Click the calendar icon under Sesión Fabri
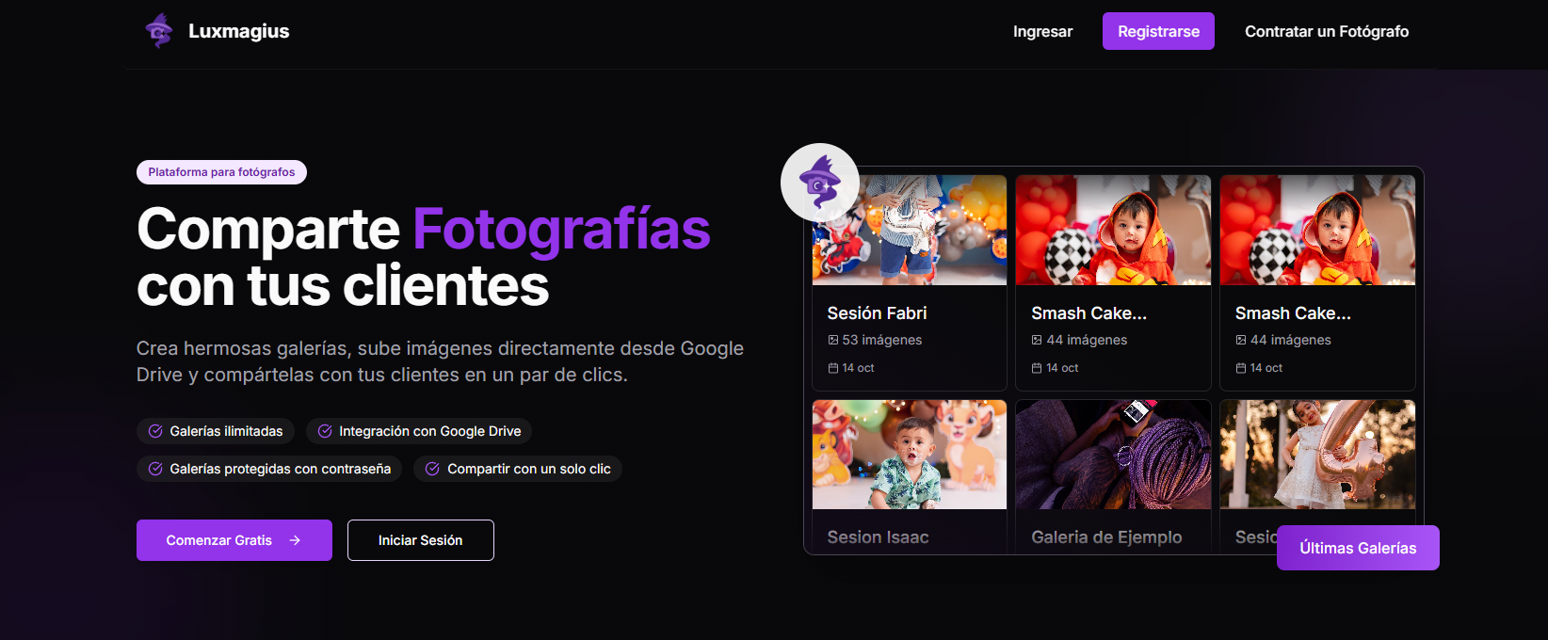 pos(832,368)
